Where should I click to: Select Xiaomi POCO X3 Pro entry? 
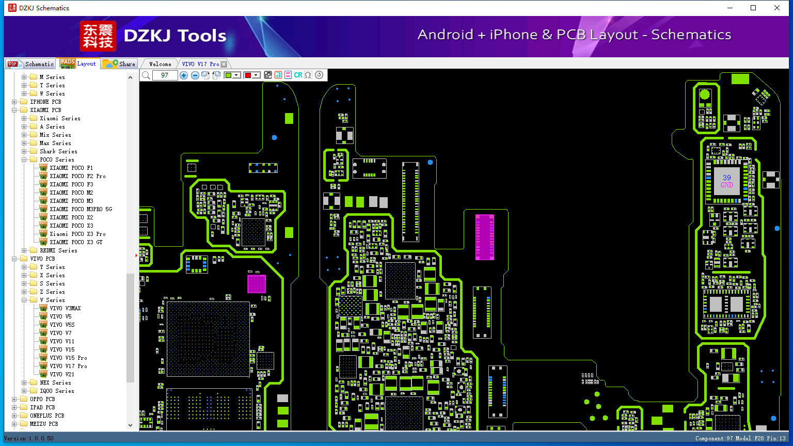pos(77,234)
